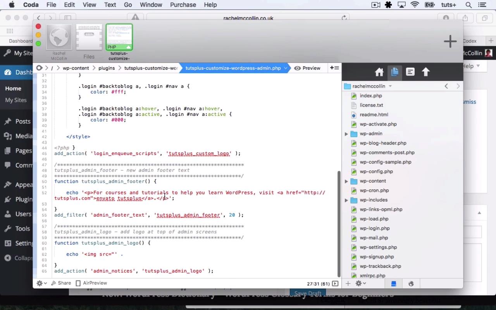Click the editor vertical scrollbar
496x310 pixels.
(339, 224)
